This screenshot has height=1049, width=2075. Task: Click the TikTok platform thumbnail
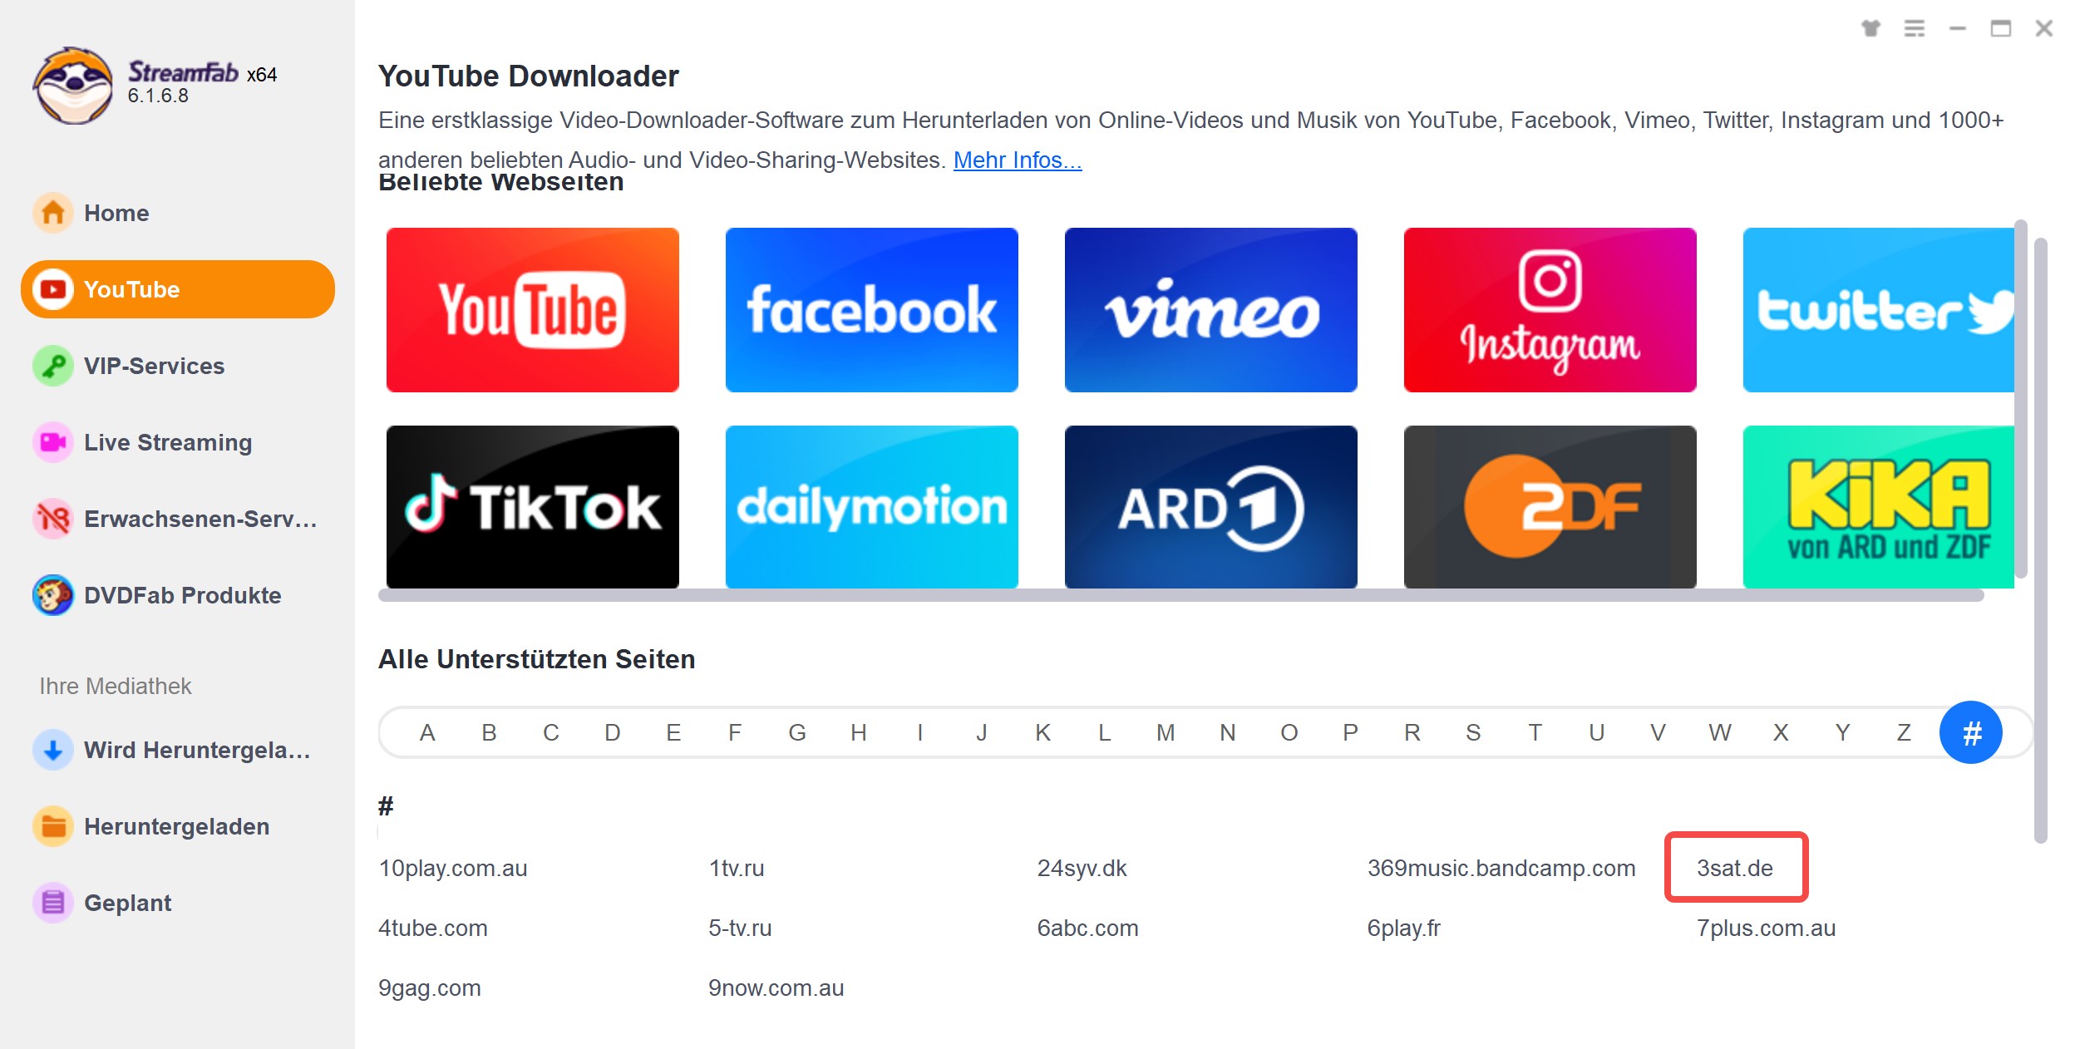point(531,505)
